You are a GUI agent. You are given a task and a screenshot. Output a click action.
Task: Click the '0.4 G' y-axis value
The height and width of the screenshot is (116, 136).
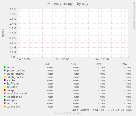13,47
